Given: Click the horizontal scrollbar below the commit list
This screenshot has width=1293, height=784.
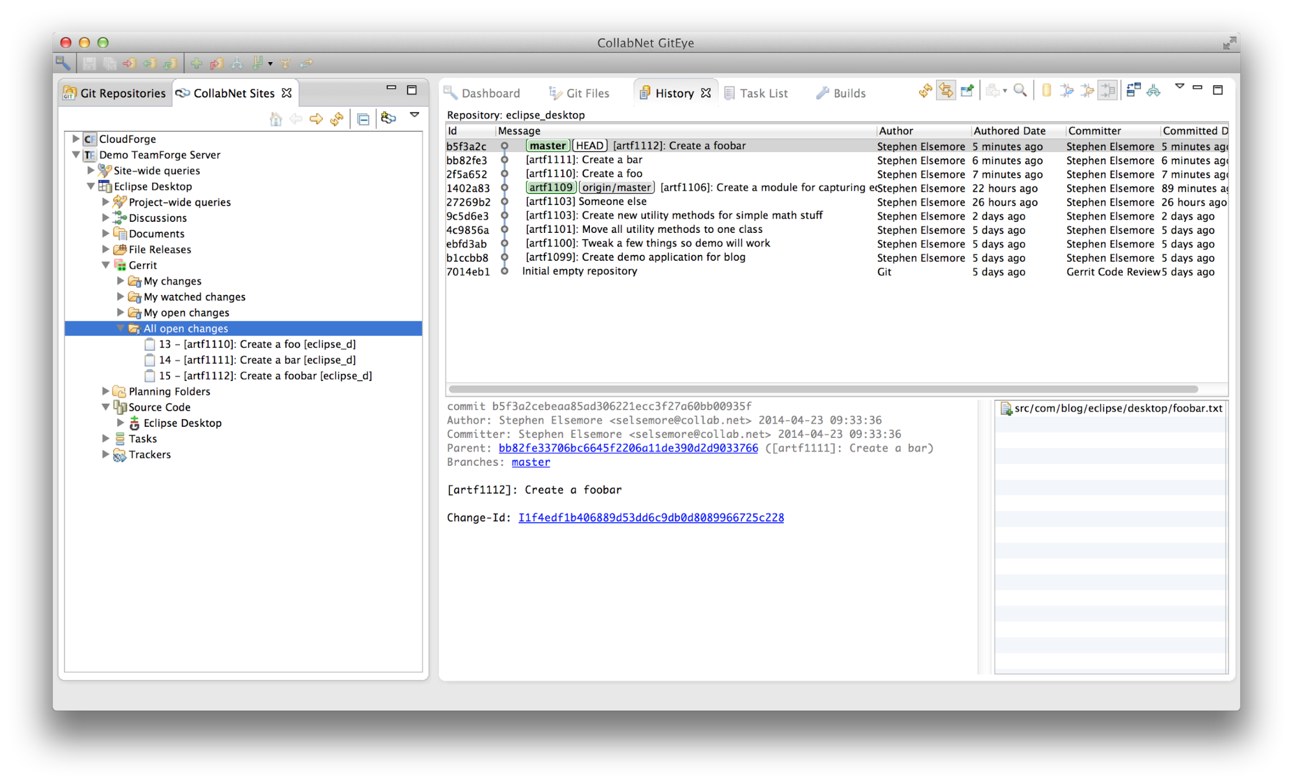Looking at the screenshot, I should tap(712, 388).
